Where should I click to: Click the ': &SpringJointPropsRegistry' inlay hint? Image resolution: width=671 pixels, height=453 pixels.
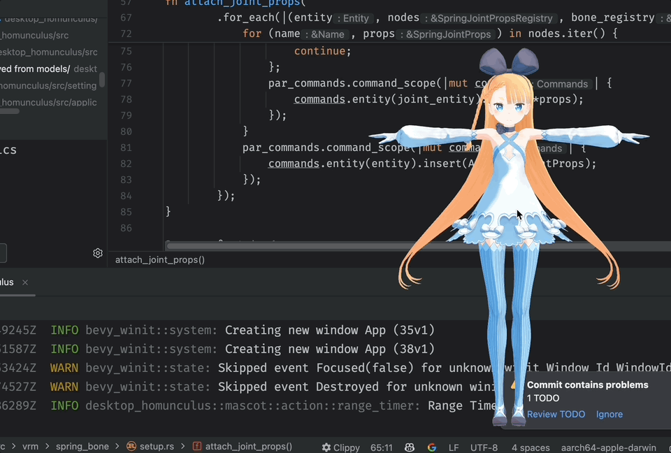pos(489,18)
